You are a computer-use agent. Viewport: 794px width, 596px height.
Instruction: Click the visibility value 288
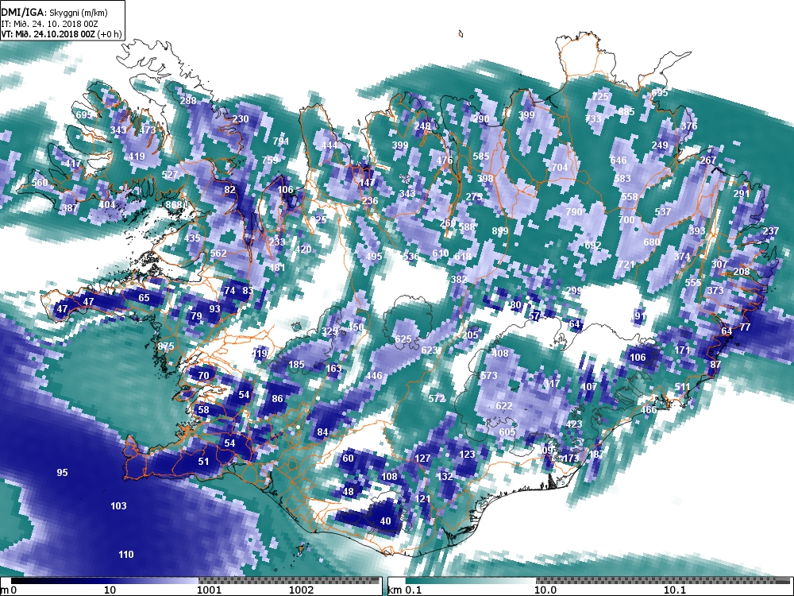coord(188,101)
